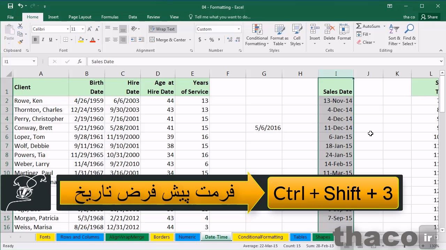
Task: Click the Decrease Font Size icon
Action: 97,29
